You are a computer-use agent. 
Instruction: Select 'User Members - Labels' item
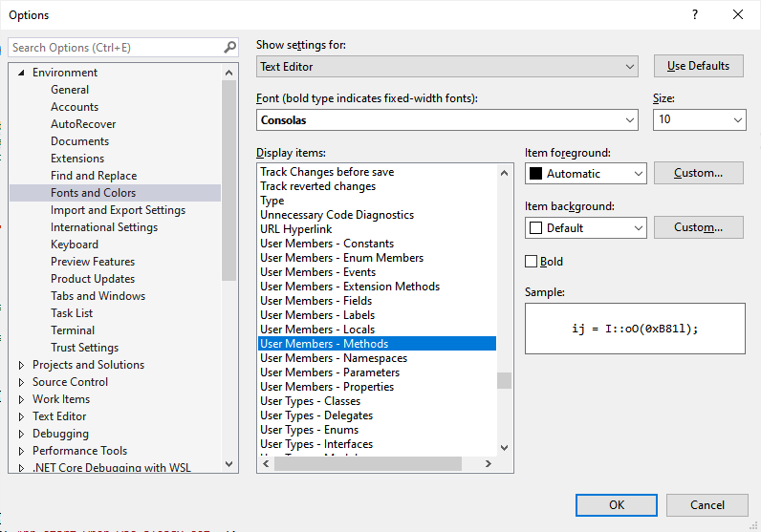coord(377,315)
